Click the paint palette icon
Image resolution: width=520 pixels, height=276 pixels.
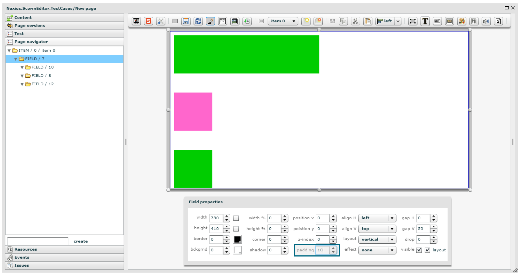(x=462, y=21)
